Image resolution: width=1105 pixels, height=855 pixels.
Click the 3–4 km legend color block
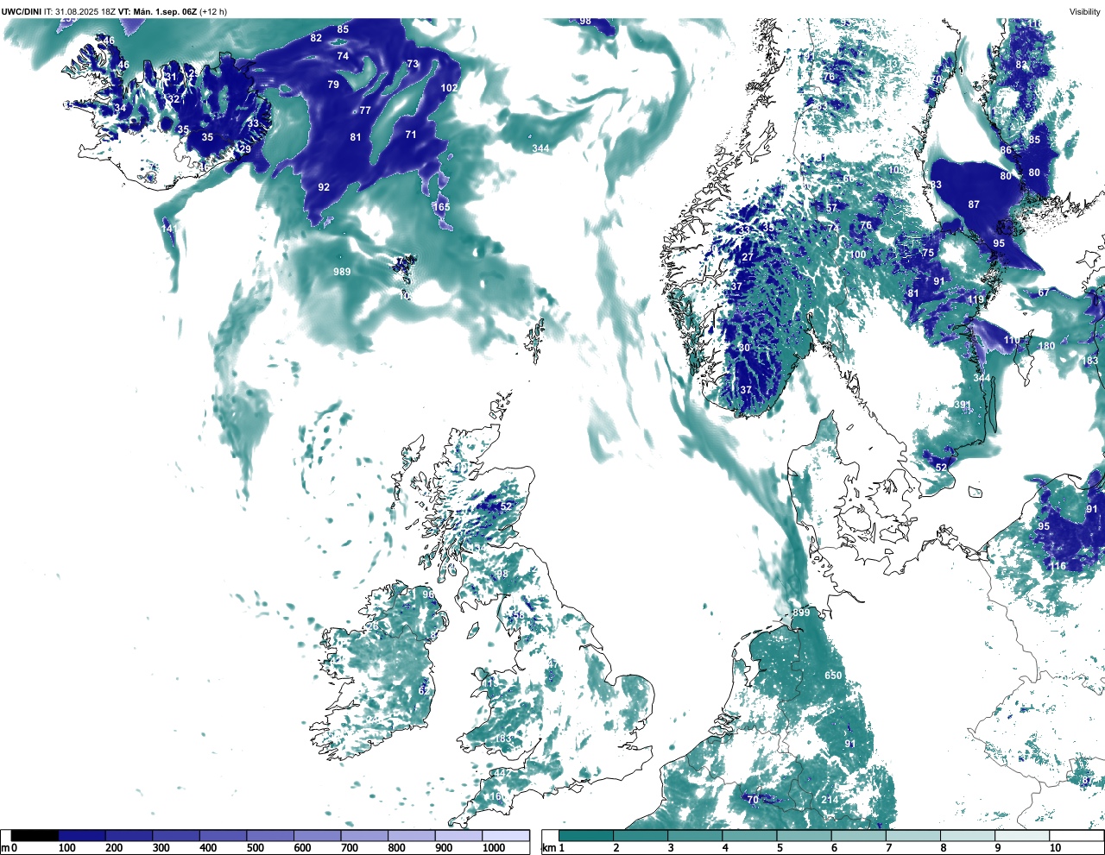(x=695, y=835)
